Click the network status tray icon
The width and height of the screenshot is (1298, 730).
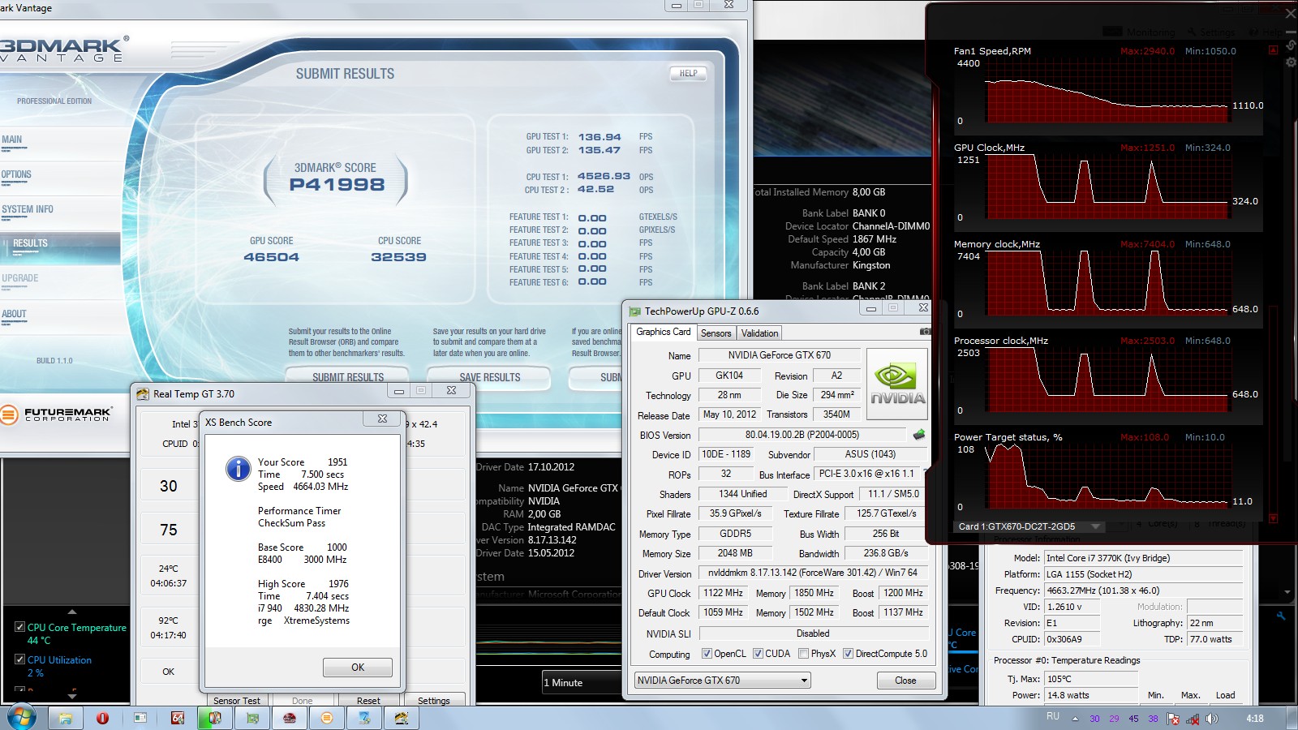click(1193, 719)
